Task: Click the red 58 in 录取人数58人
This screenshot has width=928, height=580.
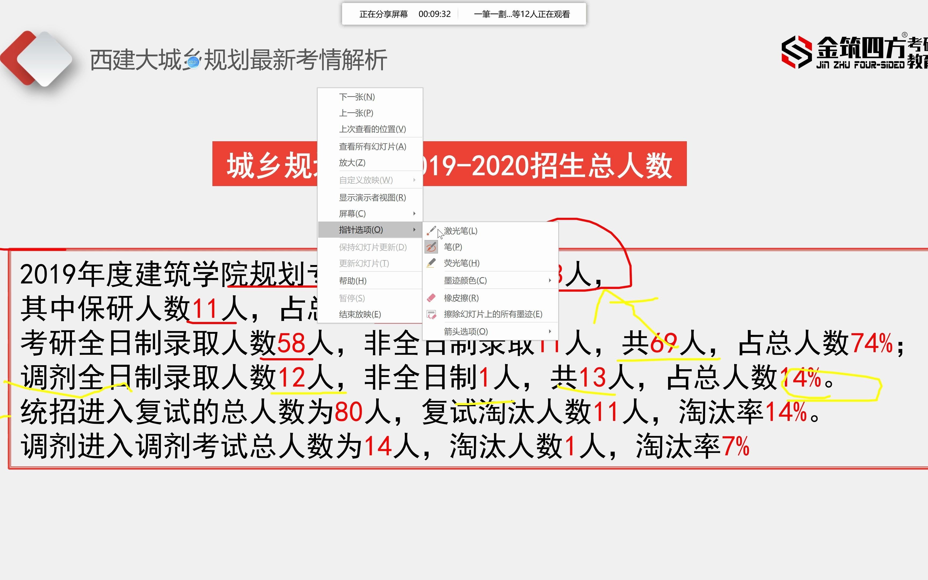Action: click(x=291, y=343)
